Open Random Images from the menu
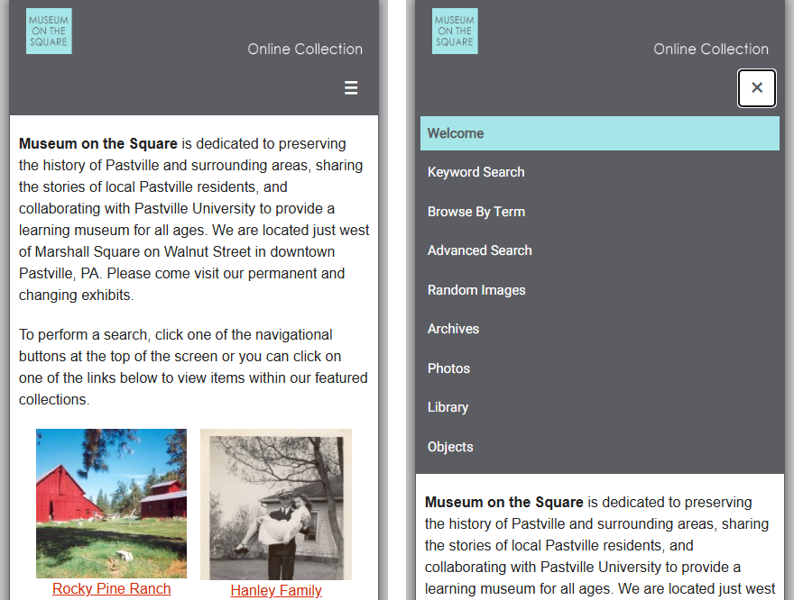This screenshot has width=794, height=600. point(475,290)
